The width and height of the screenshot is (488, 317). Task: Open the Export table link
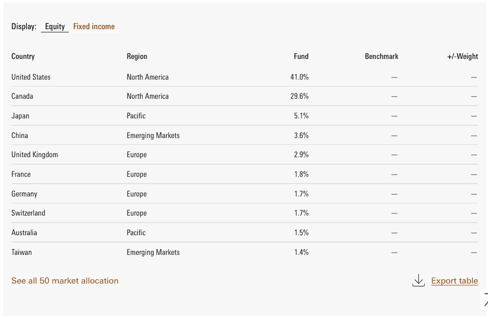pyautogui.click(x=455, y=281)
